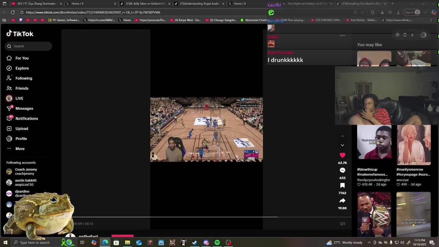Open the three-dot options above You may like
The height and width of the screenshot is (247, 439).
tap(342, 35)
